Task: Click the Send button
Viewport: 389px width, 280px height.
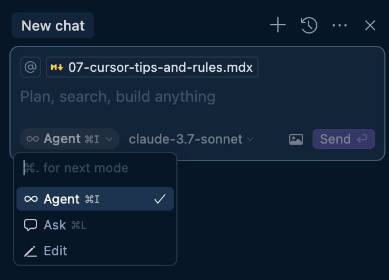Action: tap(344, 139)
